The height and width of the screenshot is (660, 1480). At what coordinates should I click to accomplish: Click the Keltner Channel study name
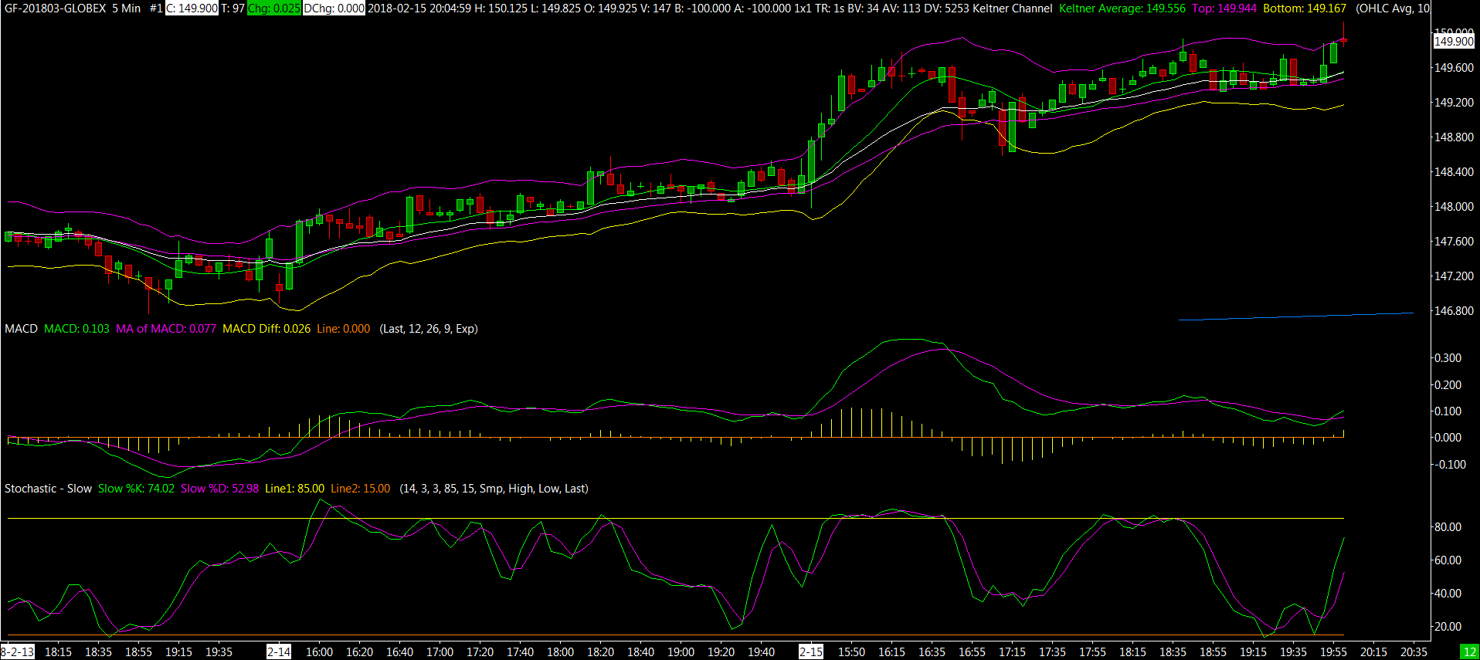click(x=1013, y=8)
